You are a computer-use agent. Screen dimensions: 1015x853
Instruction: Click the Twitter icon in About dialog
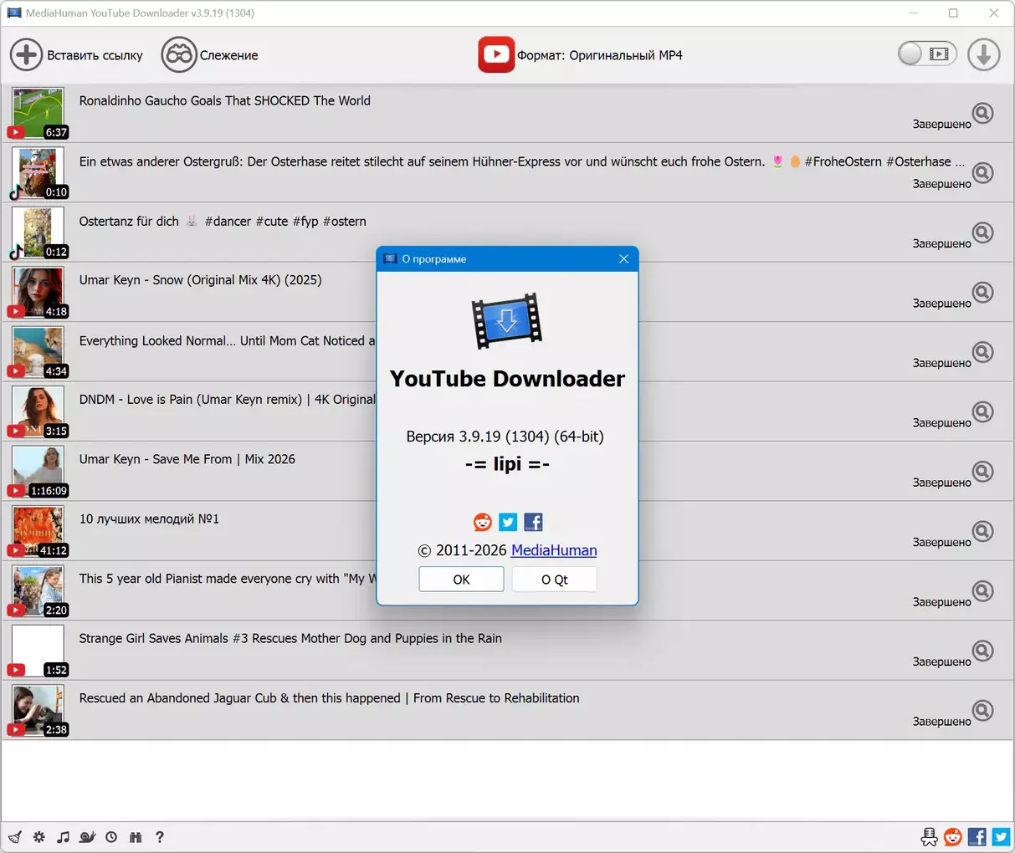tap(508, 523)
